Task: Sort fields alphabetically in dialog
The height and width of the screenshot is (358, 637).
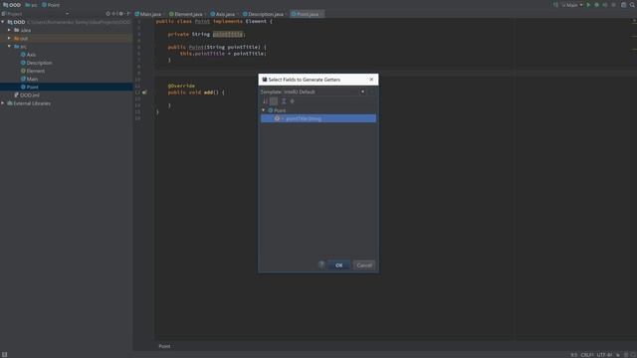Action: pyautogui.click(x=265, y=101)
